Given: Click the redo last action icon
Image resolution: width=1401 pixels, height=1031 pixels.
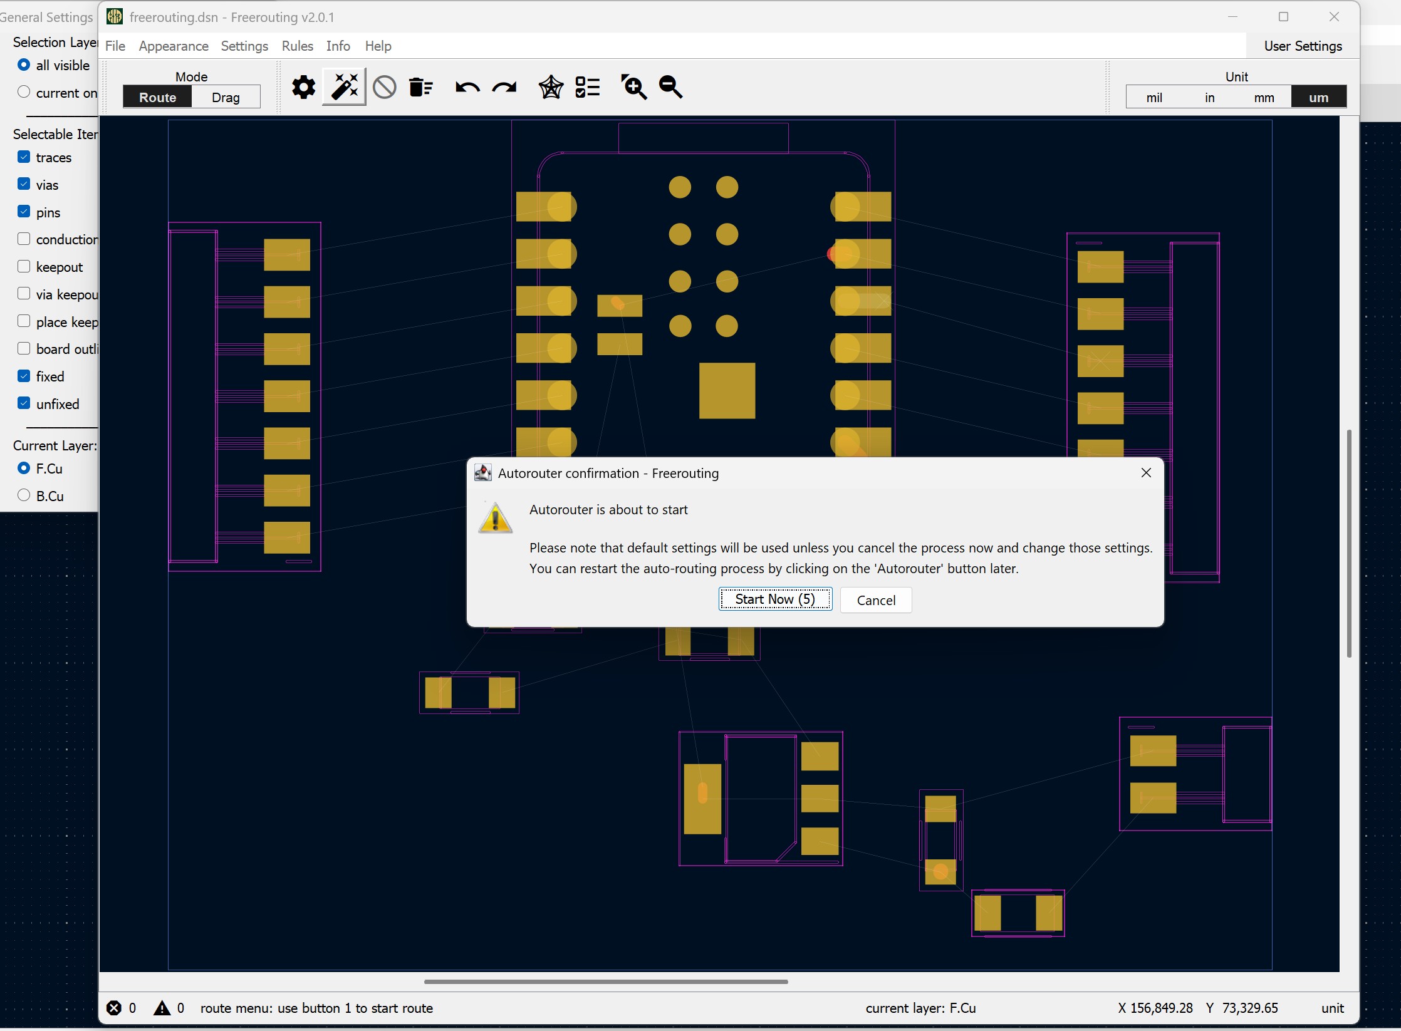Looking at the screenshot, I should point(504,88).
